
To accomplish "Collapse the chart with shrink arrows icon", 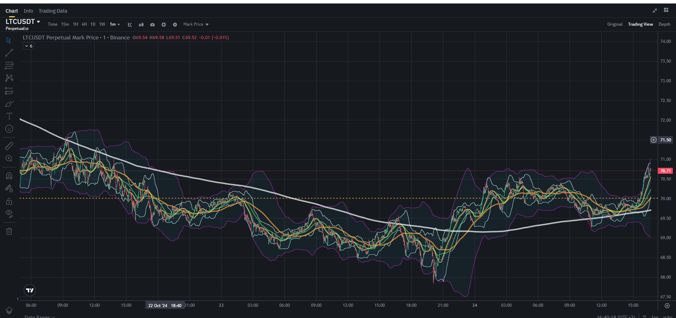I will 655,11.
